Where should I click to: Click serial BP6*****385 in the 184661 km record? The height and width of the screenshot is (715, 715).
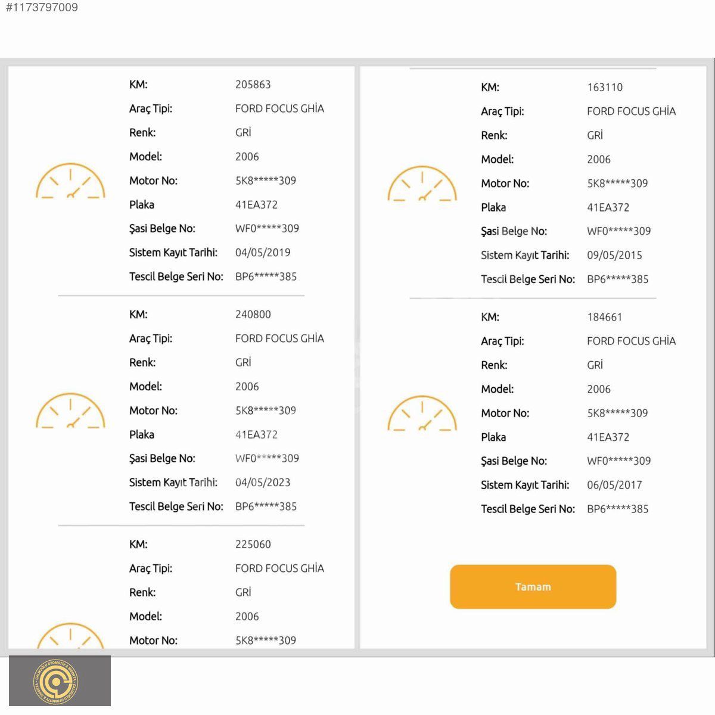pyautogui.click(x=618, y=509)
